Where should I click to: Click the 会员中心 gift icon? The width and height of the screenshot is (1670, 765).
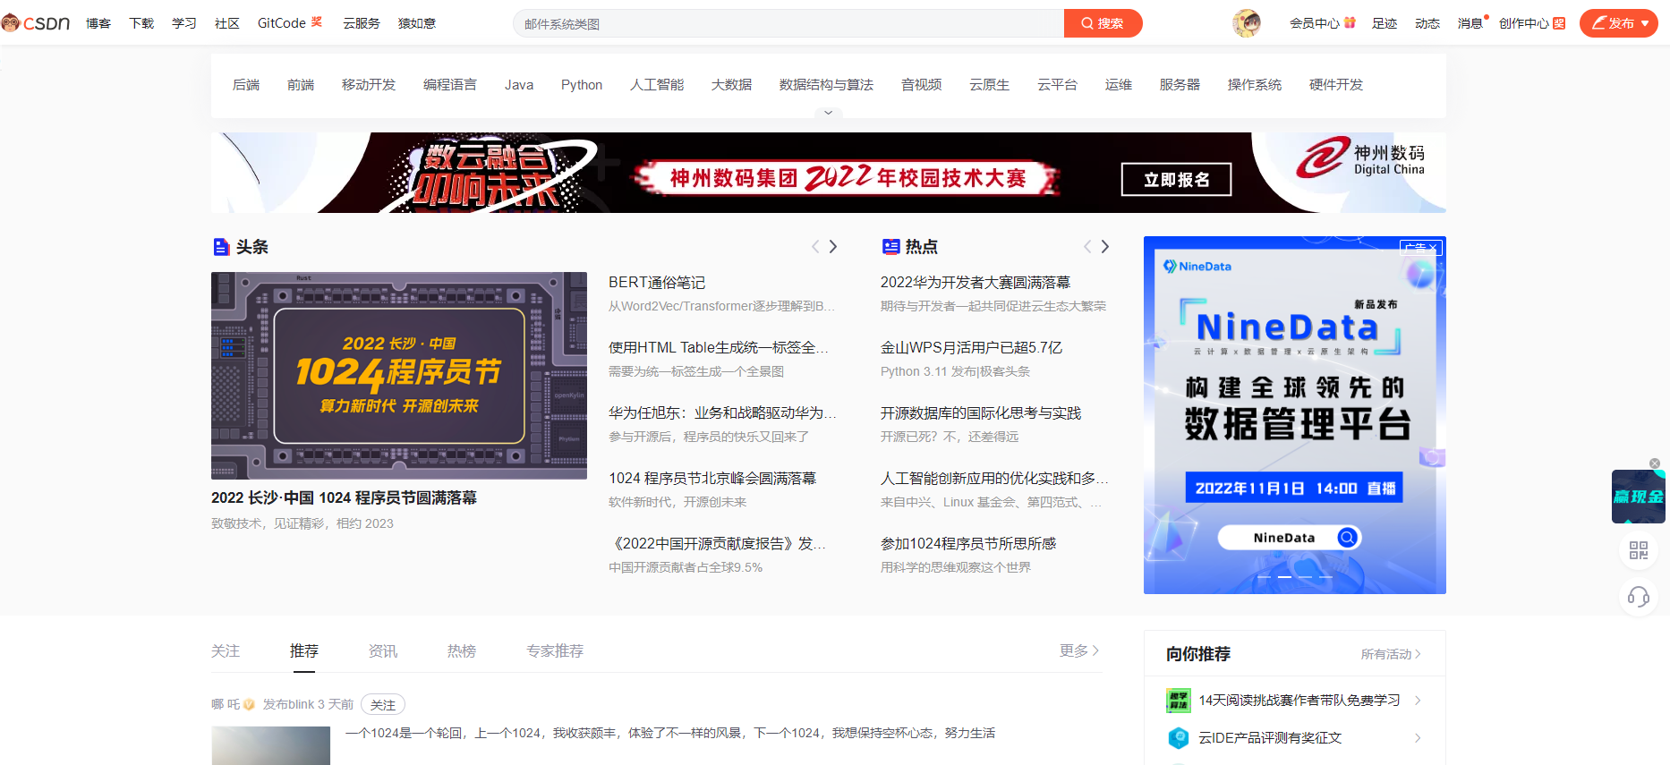pos(1350,23)
